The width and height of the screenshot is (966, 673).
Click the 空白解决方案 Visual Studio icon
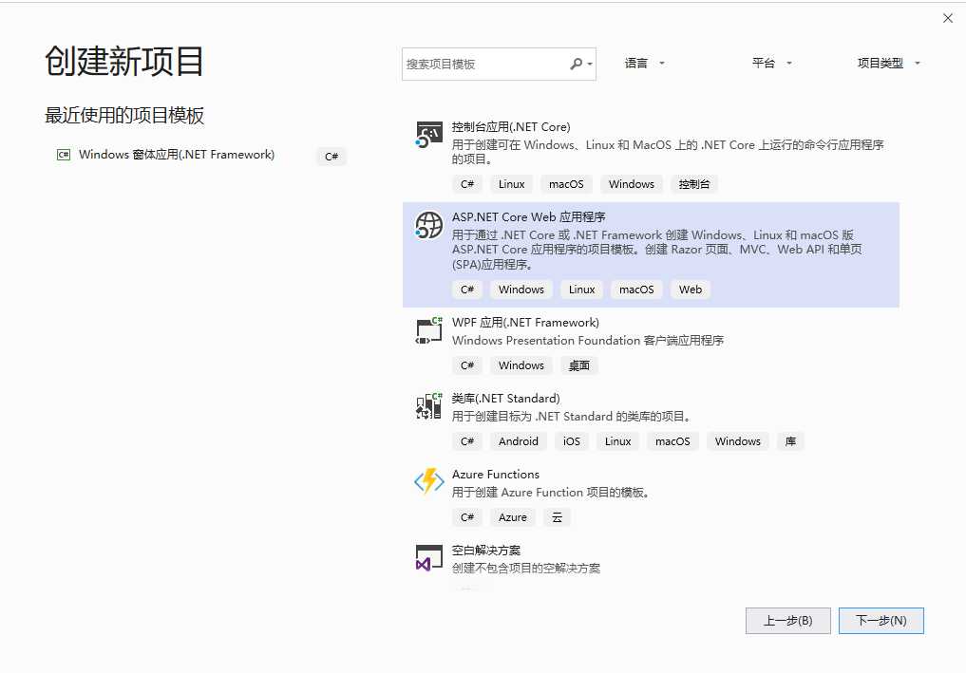[x=428, y=557]
